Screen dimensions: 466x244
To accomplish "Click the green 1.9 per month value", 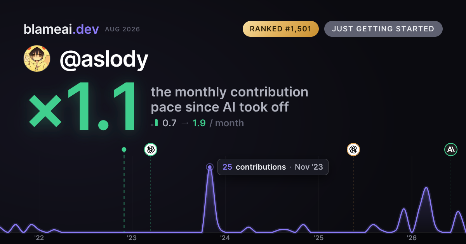I will [x=199, y=123].
